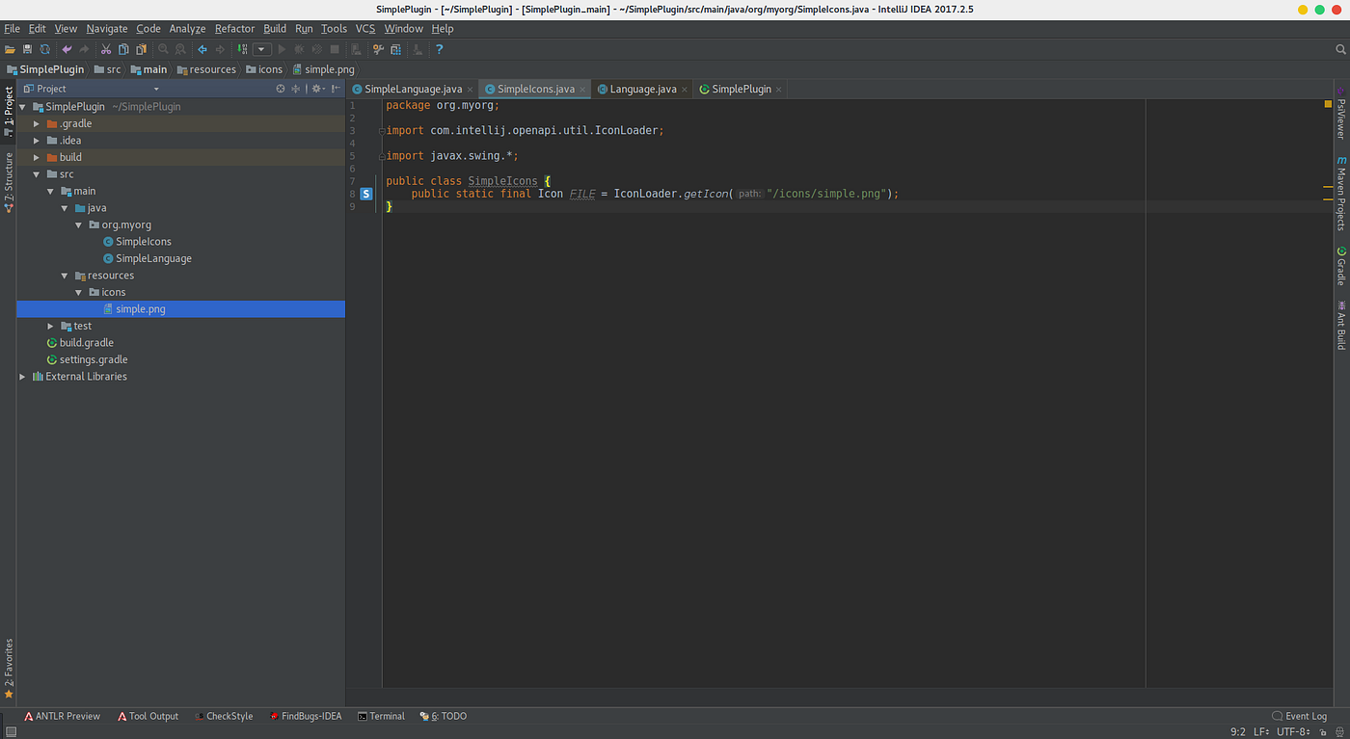Click the Paste icon in toolbar
This screenshot has width=1350, height=739.
coord(142,48)
